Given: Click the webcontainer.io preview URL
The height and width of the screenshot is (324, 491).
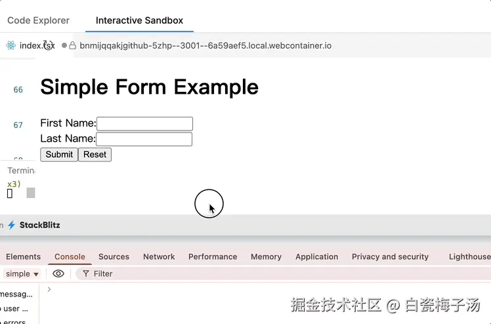Looking at the screenshot, I should [x=205, y=46].
